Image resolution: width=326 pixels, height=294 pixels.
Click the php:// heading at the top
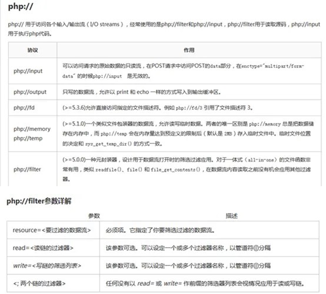click(x=18, y=6)
